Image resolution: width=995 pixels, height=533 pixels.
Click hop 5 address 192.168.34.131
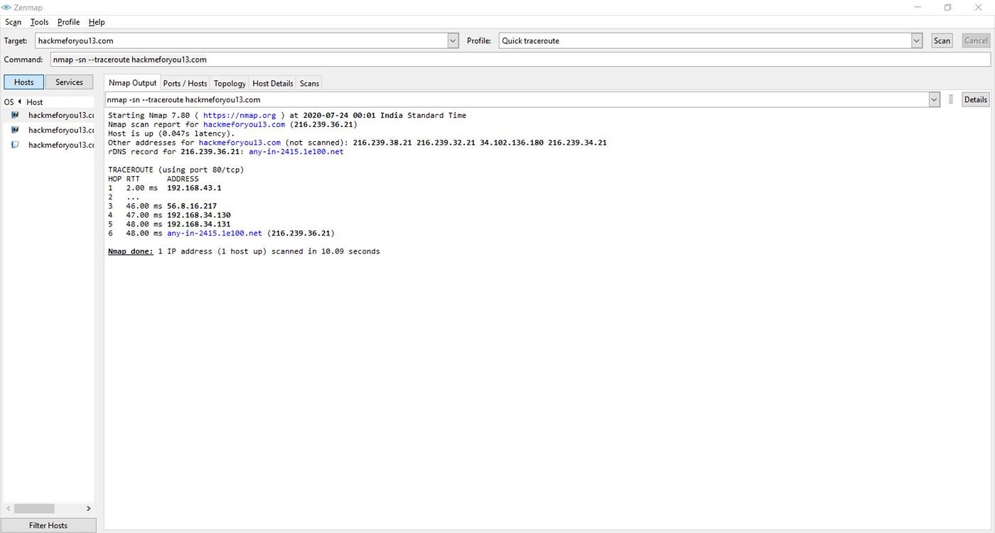[x=199, y=224]
